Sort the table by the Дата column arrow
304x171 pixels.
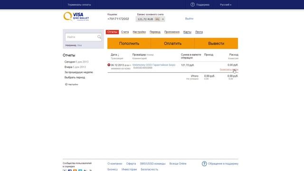tap(118, 55)
